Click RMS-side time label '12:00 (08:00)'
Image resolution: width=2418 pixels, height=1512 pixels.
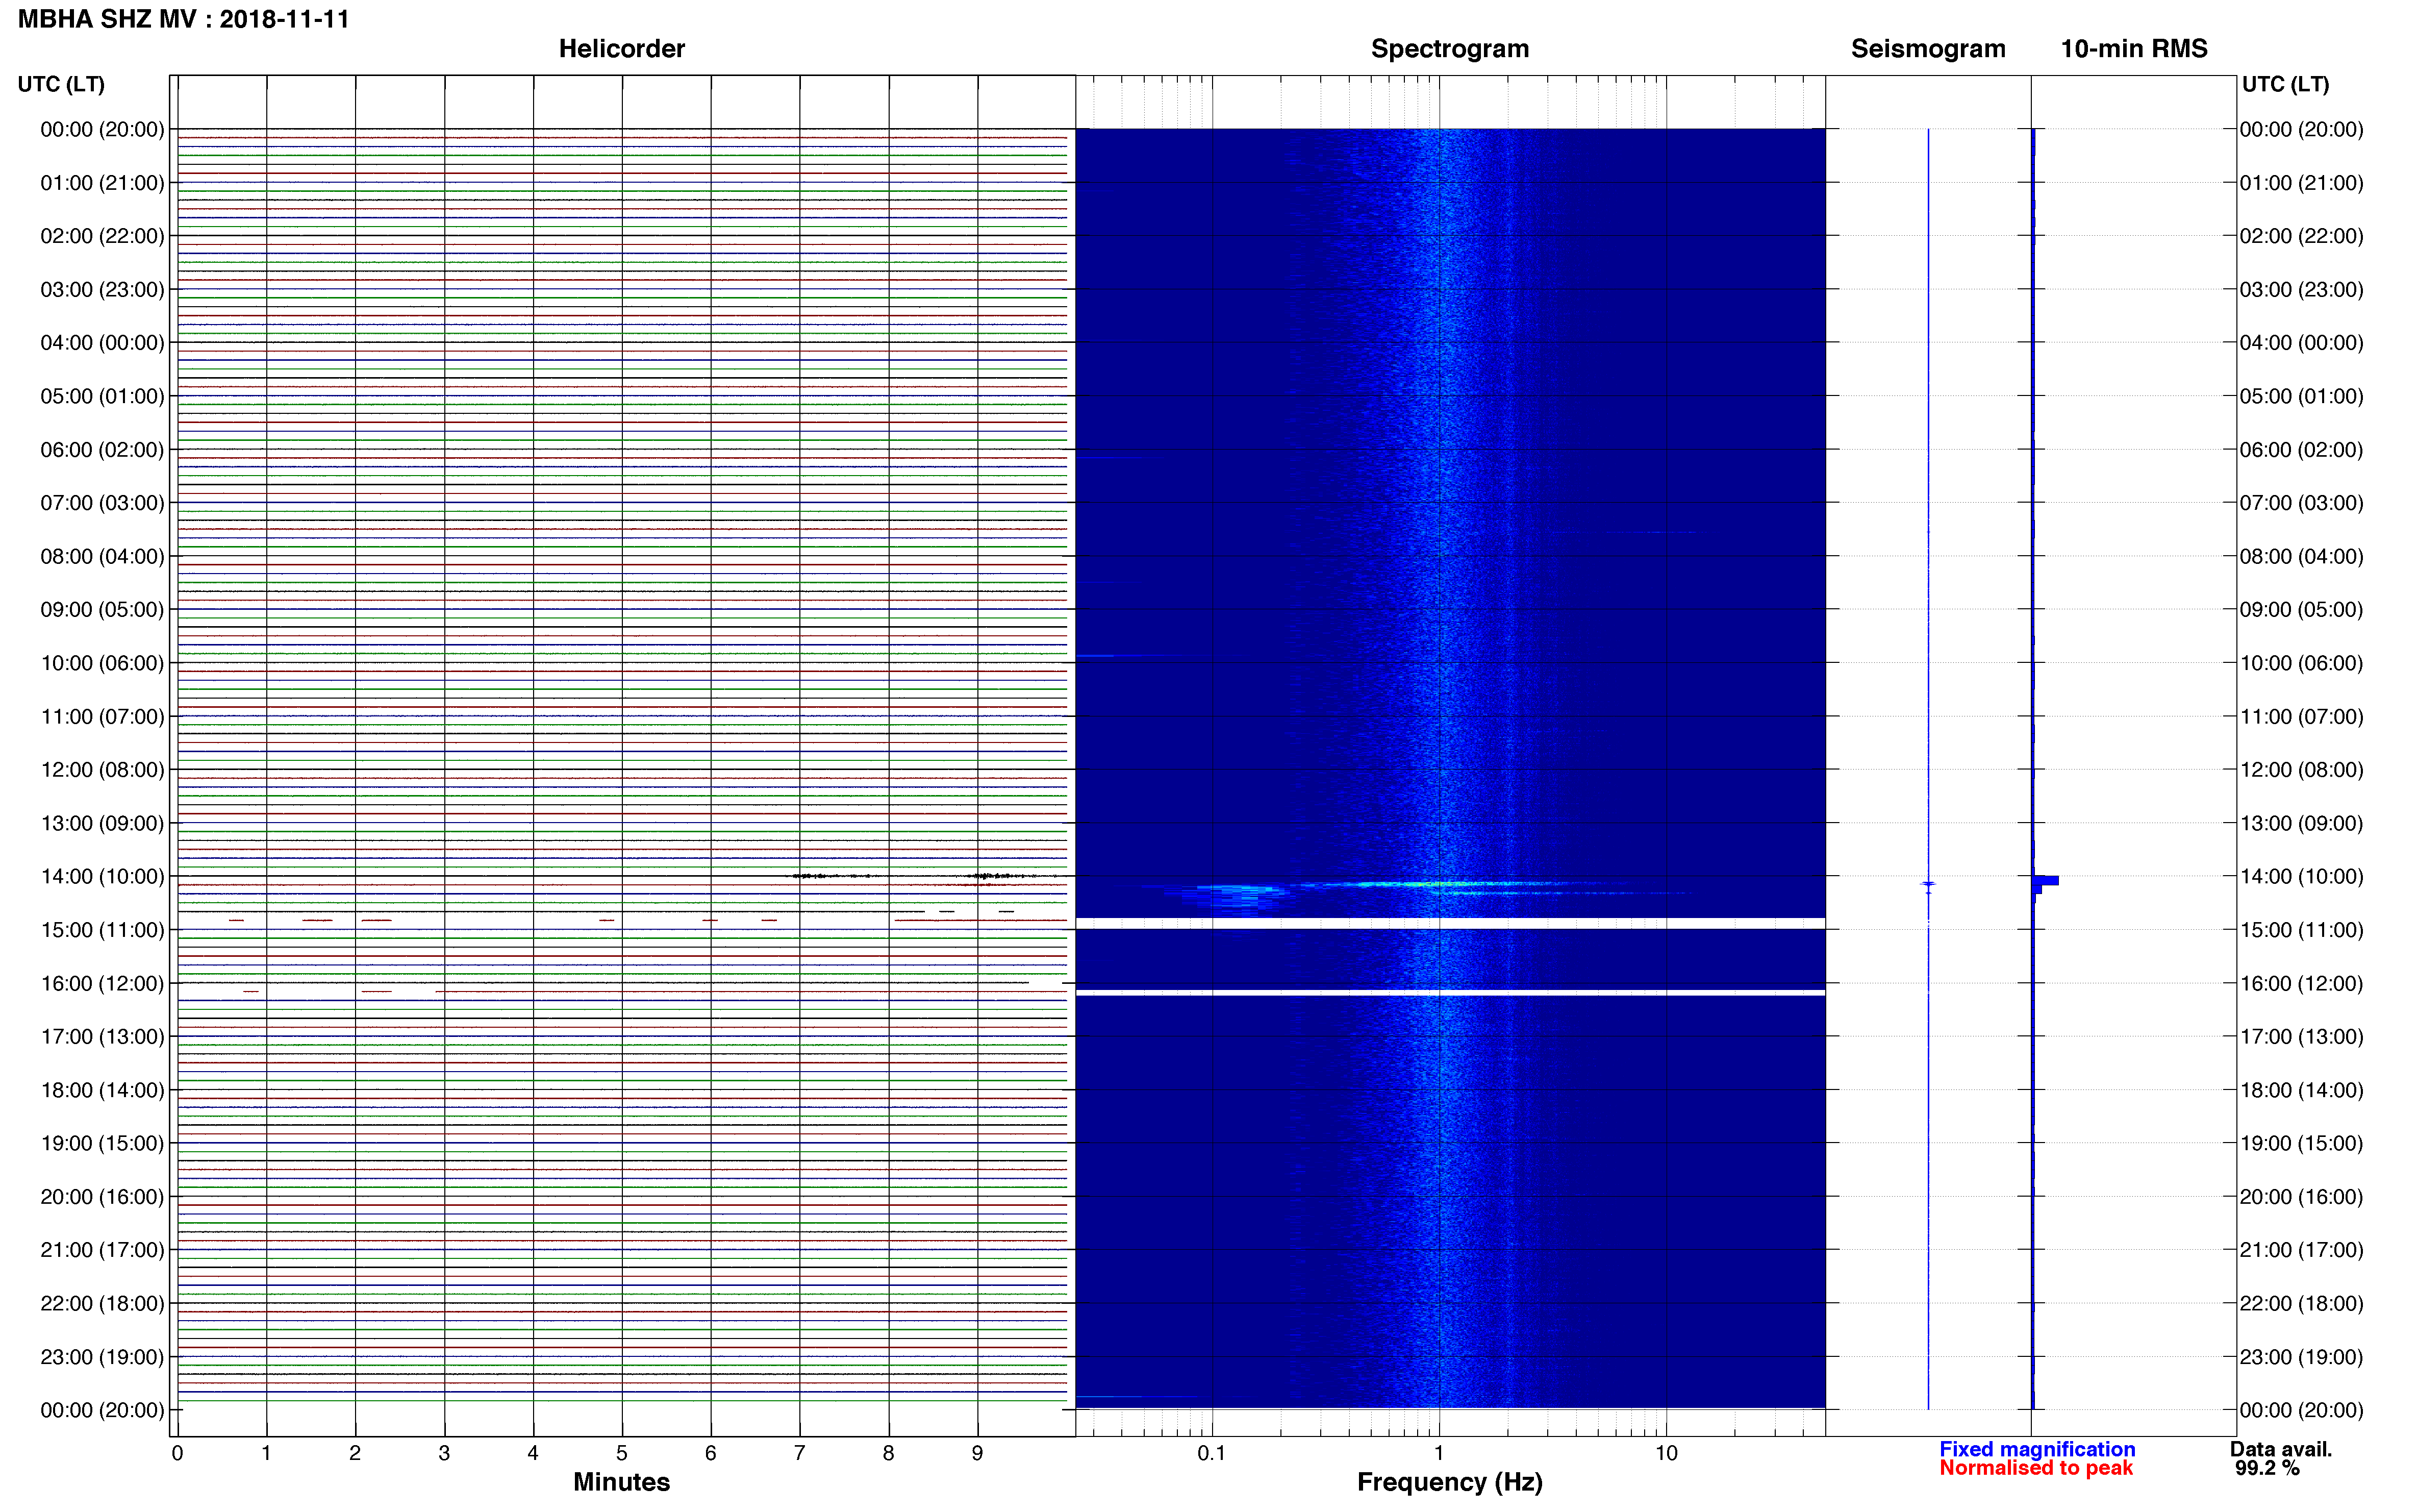[x=2301, y=770]
